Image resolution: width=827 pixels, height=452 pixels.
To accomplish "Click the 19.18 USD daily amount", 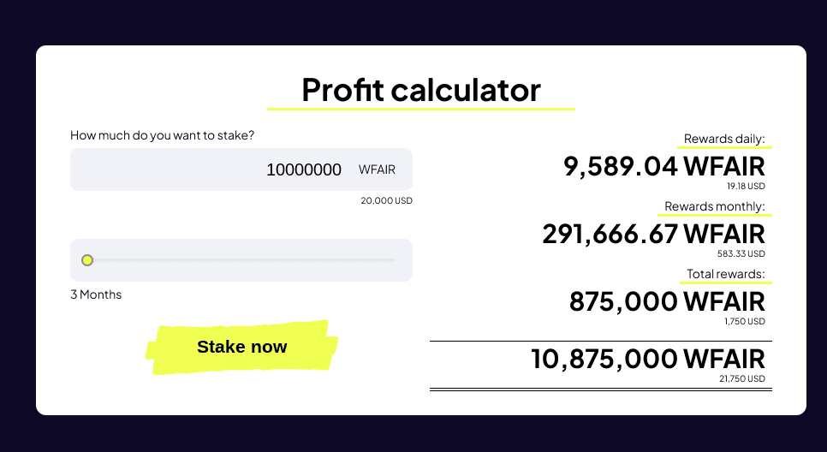I will (746, 186).
